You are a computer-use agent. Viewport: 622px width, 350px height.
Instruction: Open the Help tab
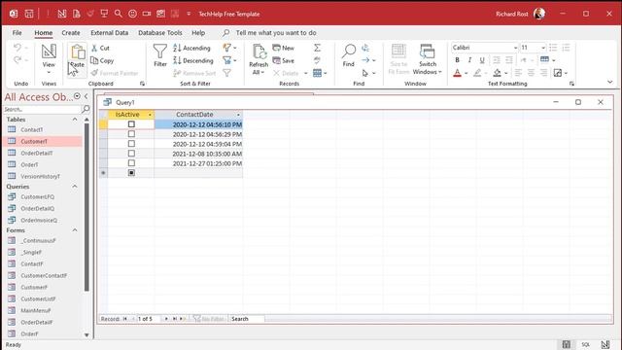(198, 33)
